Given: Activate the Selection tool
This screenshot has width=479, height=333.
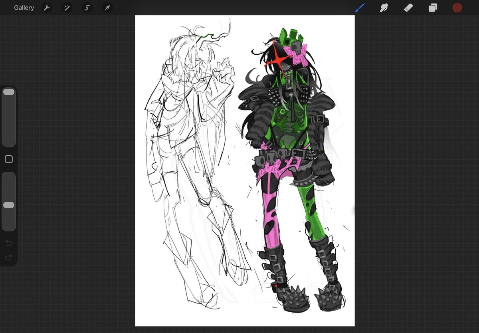Looking at the screenshot, I should (x=87, y=8).
